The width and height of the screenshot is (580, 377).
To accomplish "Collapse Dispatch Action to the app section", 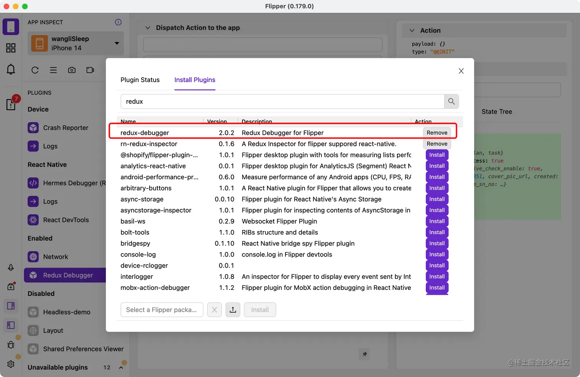I will 147,28.
